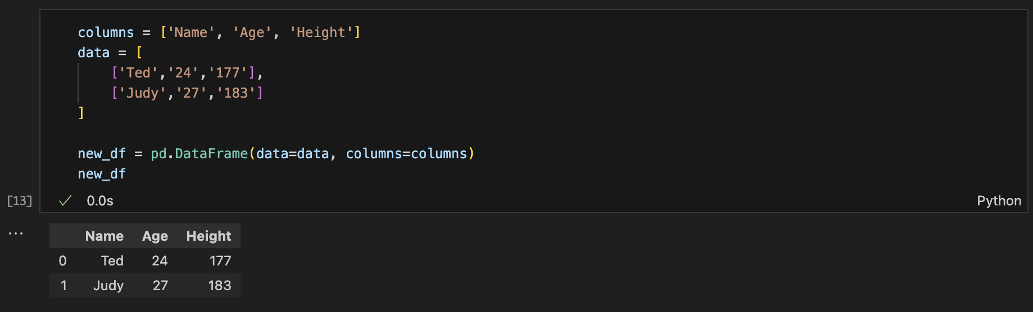Click the closing yellow bracket of data
Image resolution: width=1033 pixels, height=312 pixels.
click(x=81, y=113)
